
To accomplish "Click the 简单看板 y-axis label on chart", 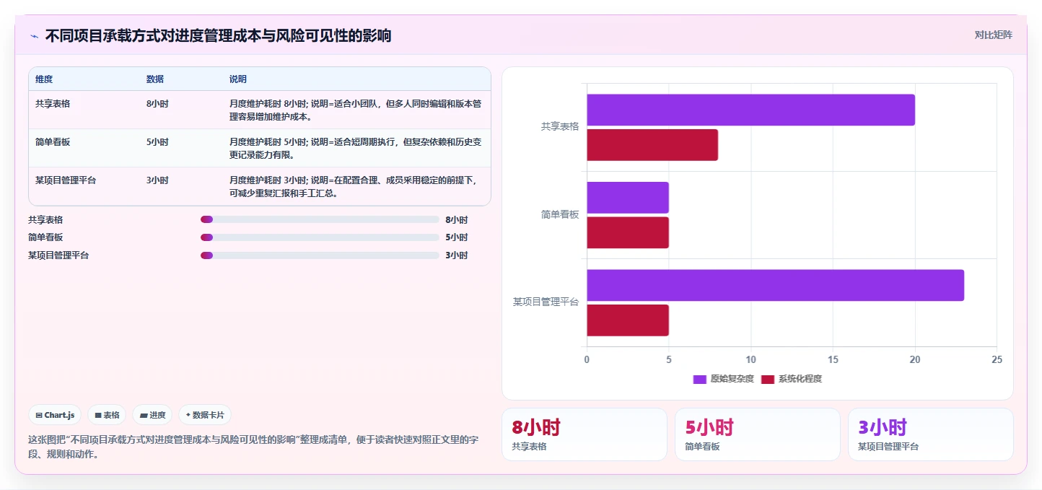I will (560, 214).
